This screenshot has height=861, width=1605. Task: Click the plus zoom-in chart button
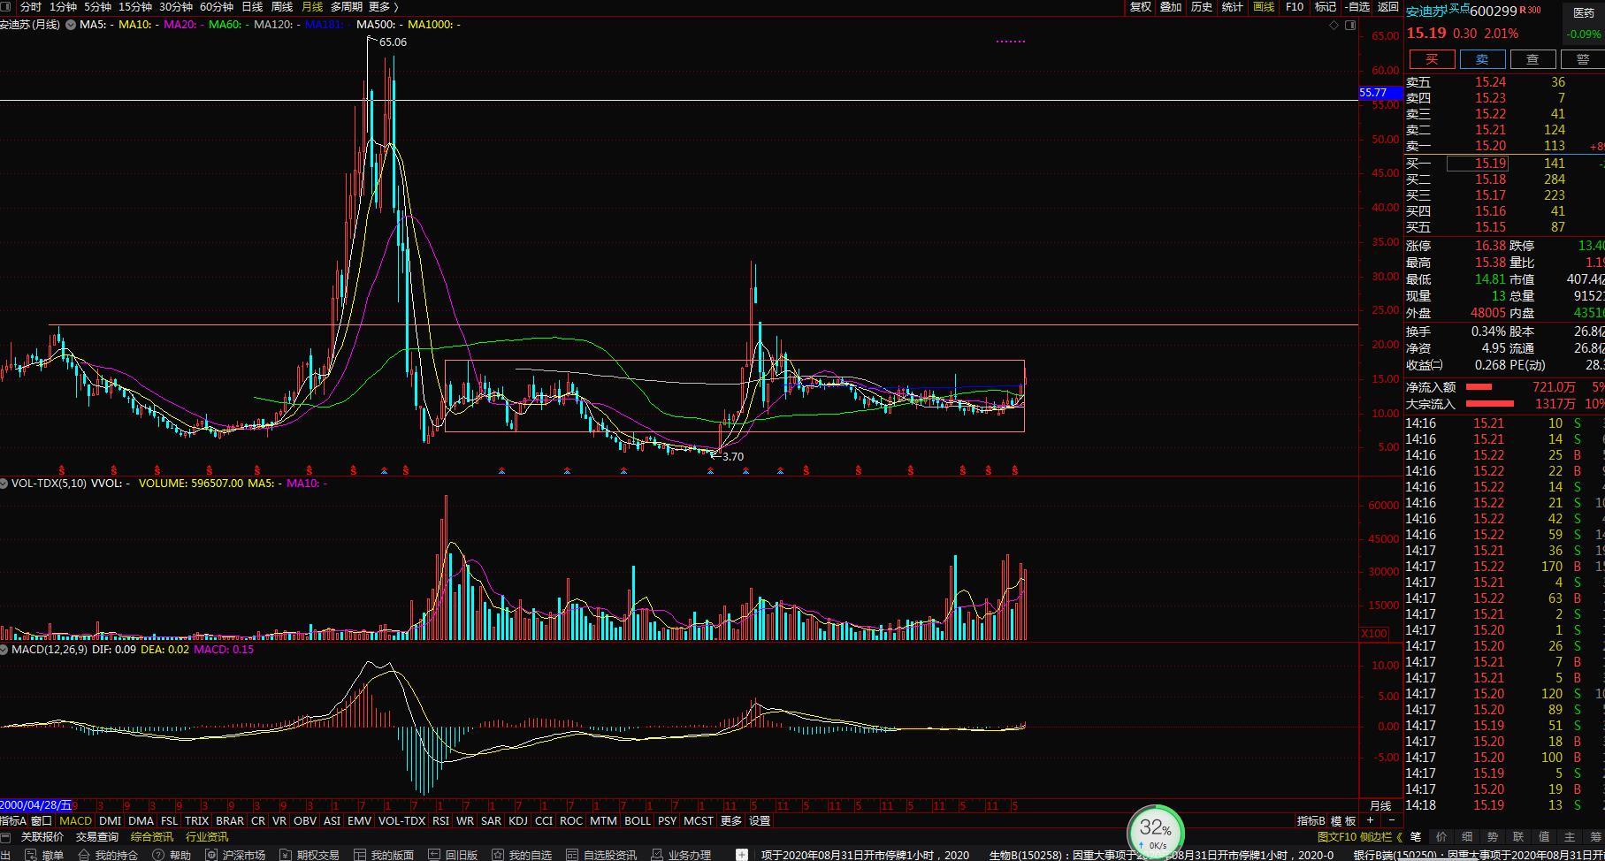(1370, 820)
